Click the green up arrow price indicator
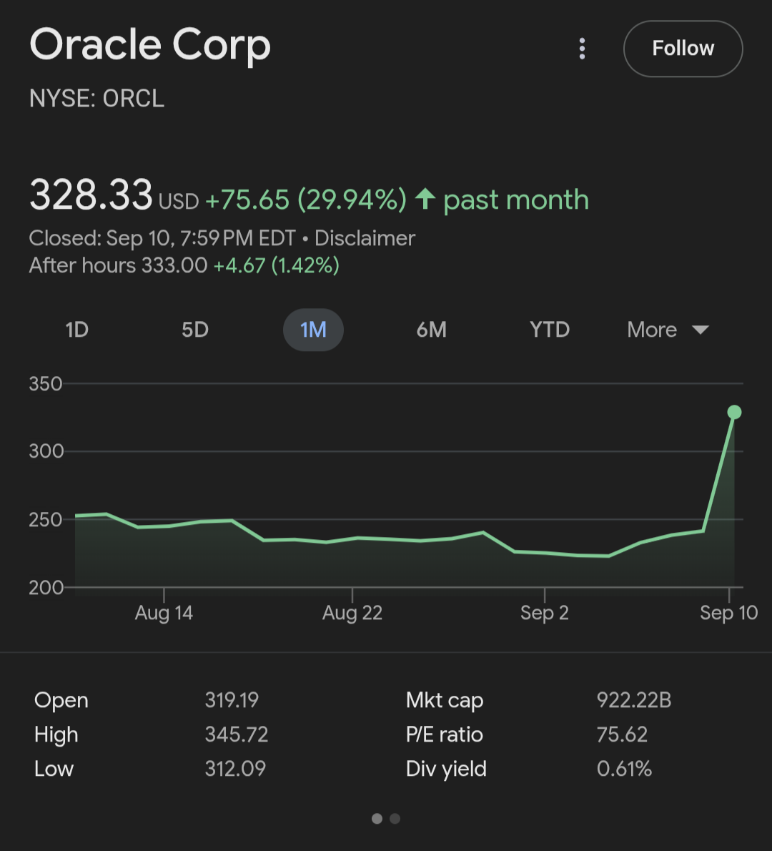772x851 pixels. [425, 199]
